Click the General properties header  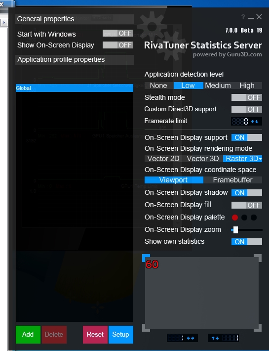tap(75, 19)
